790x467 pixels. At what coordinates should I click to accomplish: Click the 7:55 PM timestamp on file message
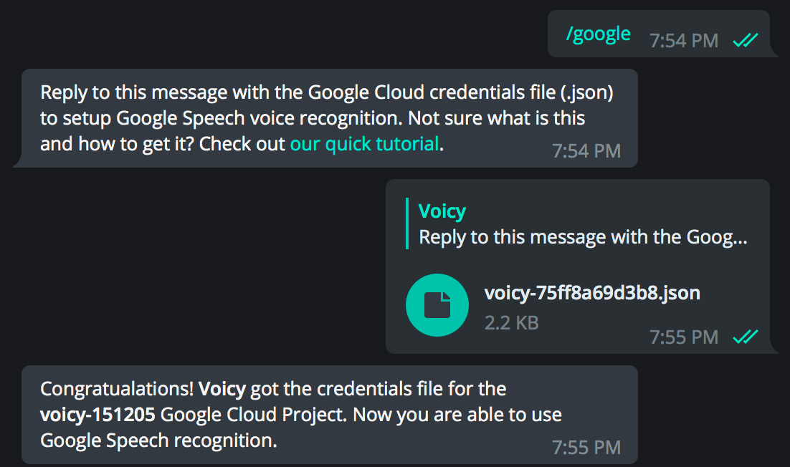point(684,337)
